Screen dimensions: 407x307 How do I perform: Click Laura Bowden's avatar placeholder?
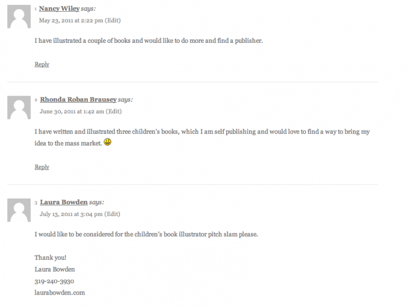pyautogui.click(x=19, y=210)
